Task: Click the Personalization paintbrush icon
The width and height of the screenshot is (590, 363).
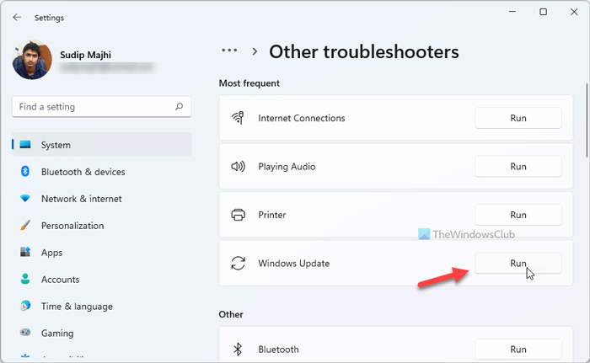Action: coord(25,226)
